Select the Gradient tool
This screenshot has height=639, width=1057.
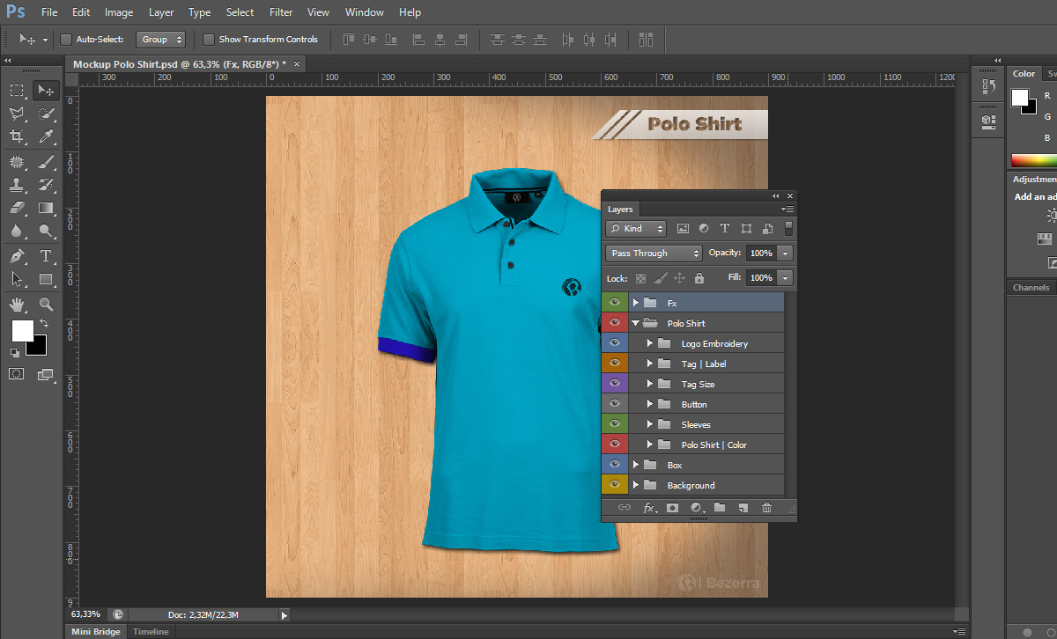46,209
